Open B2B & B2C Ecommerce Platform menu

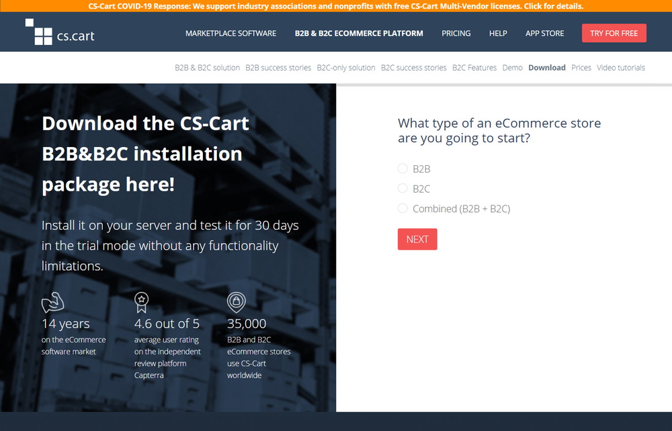pyautogui.click(x=359, y=34)
